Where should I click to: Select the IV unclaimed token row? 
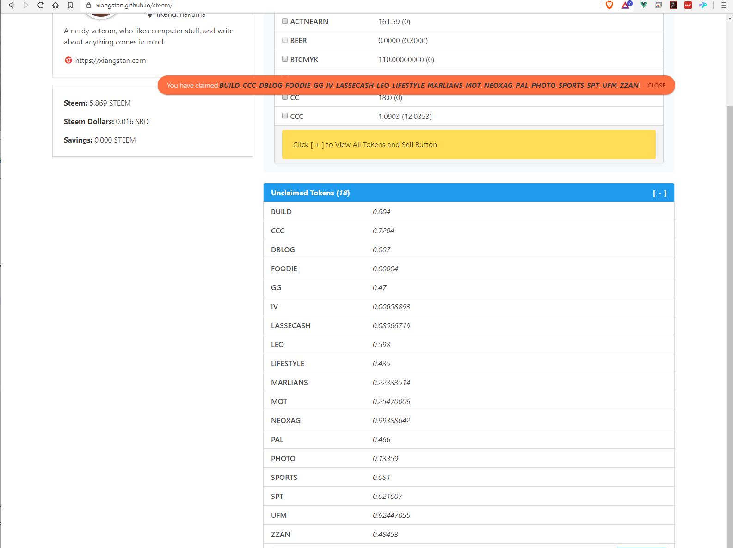tap(468, 306)
